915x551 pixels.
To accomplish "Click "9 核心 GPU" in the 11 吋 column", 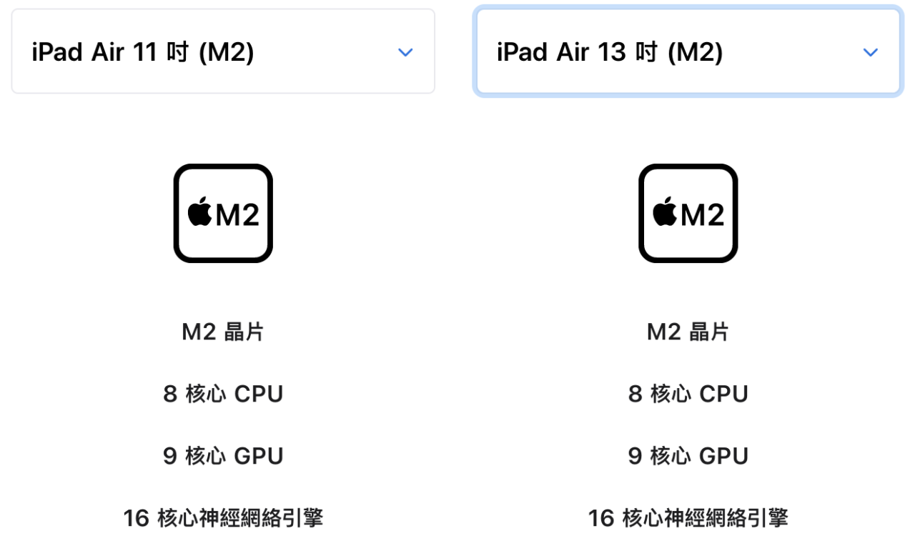I will coord(223,456).
